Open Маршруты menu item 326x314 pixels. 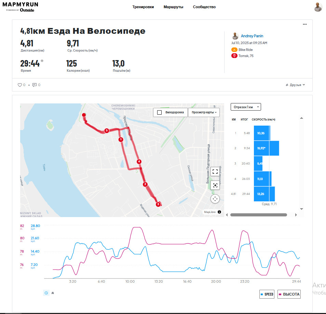click(173, 7)
